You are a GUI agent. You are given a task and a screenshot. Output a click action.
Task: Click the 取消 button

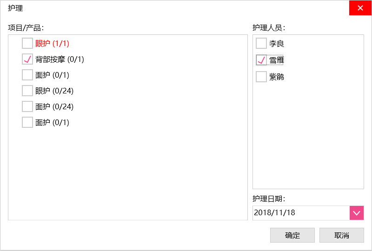(341, 235)
